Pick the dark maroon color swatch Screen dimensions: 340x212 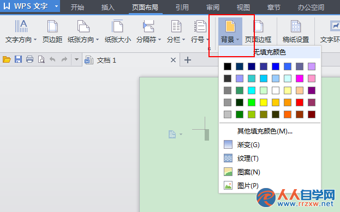312,114
